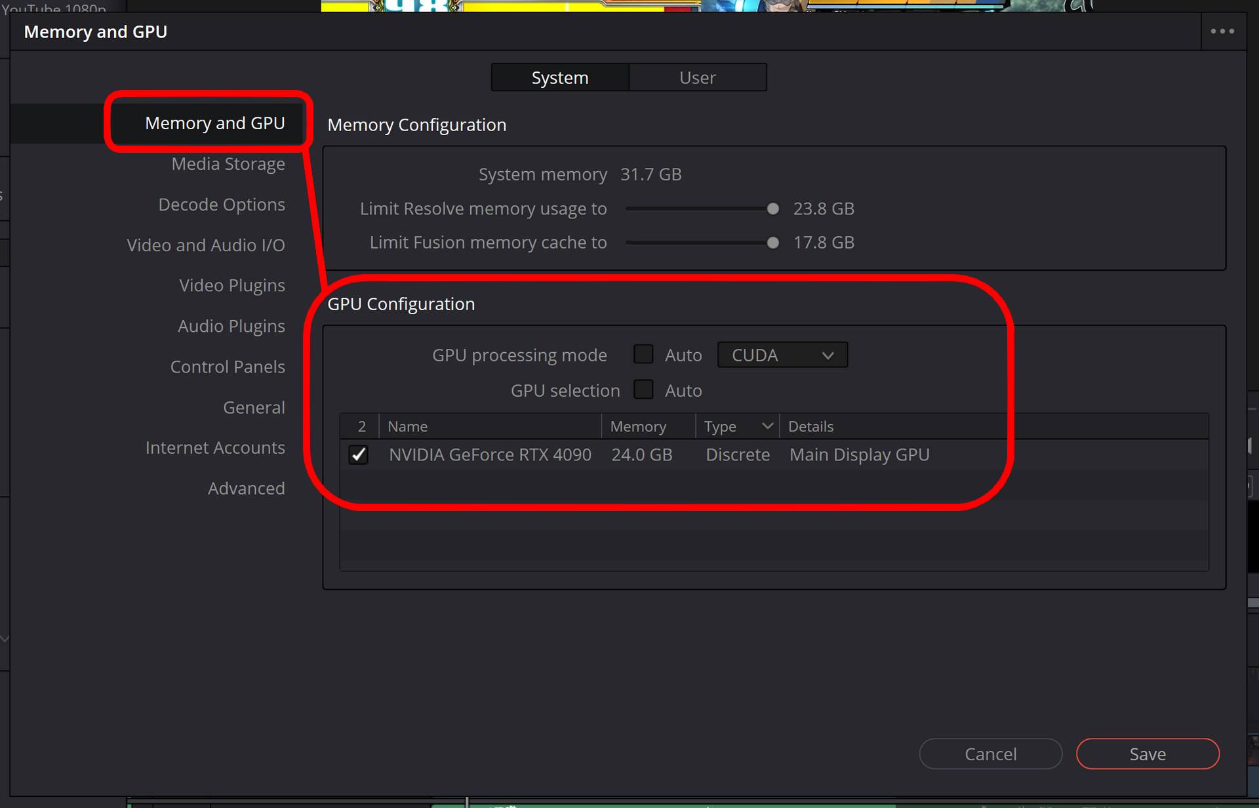Click the Resolve memory usage slider handle
This screenshot has width=1259, height=808.
[773, 209]
